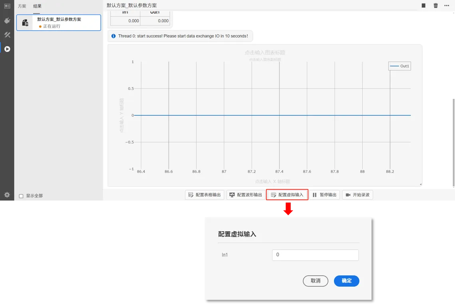The height and width of the screenshot is (305, 455).
Task: Open the run play icon in sidebar
Action: (x=7, y=49)
